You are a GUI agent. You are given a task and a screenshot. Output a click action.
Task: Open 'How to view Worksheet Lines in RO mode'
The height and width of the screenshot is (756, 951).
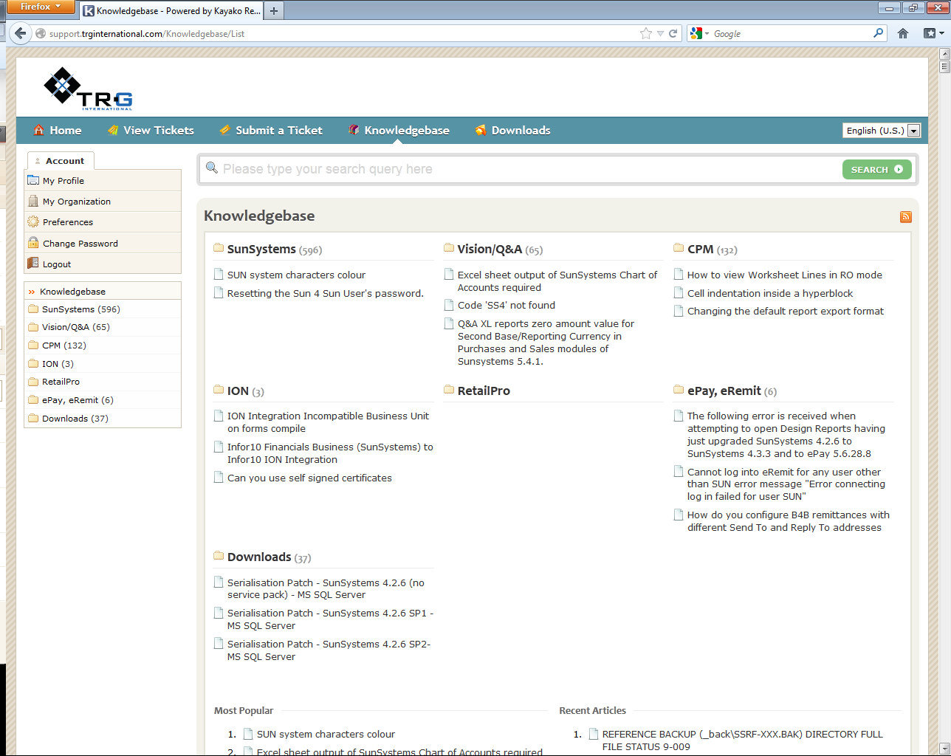point(785,275)
